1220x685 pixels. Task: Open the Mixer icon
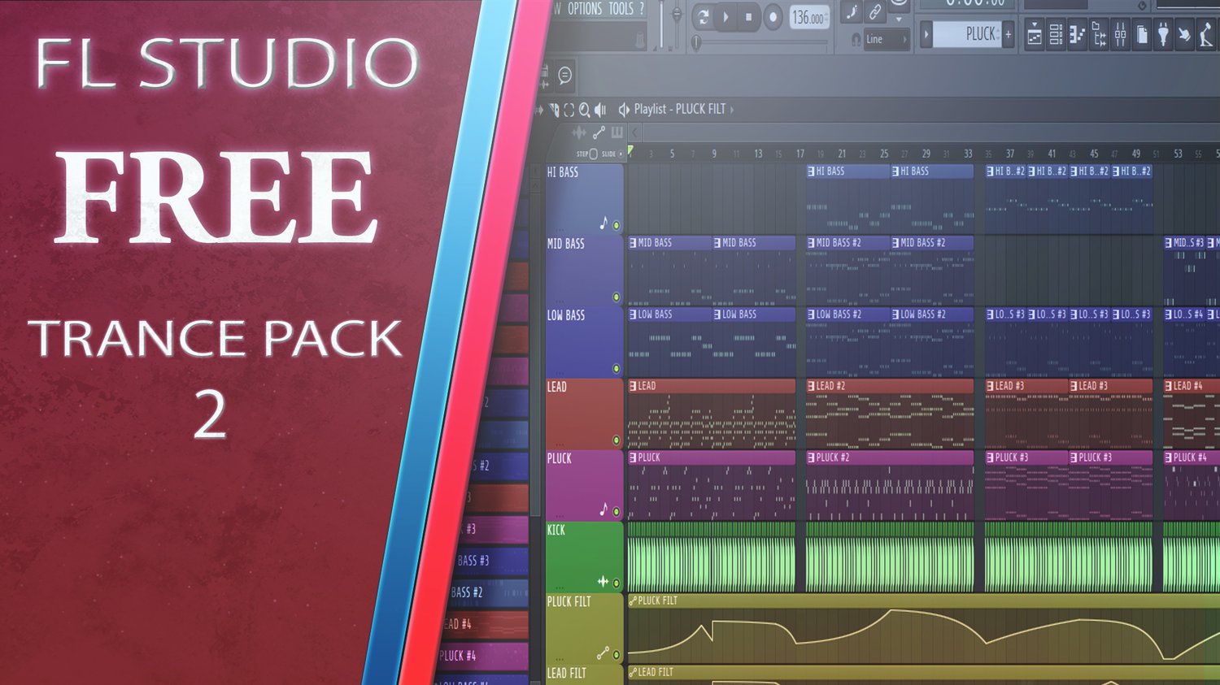(x=1120, y=35)
